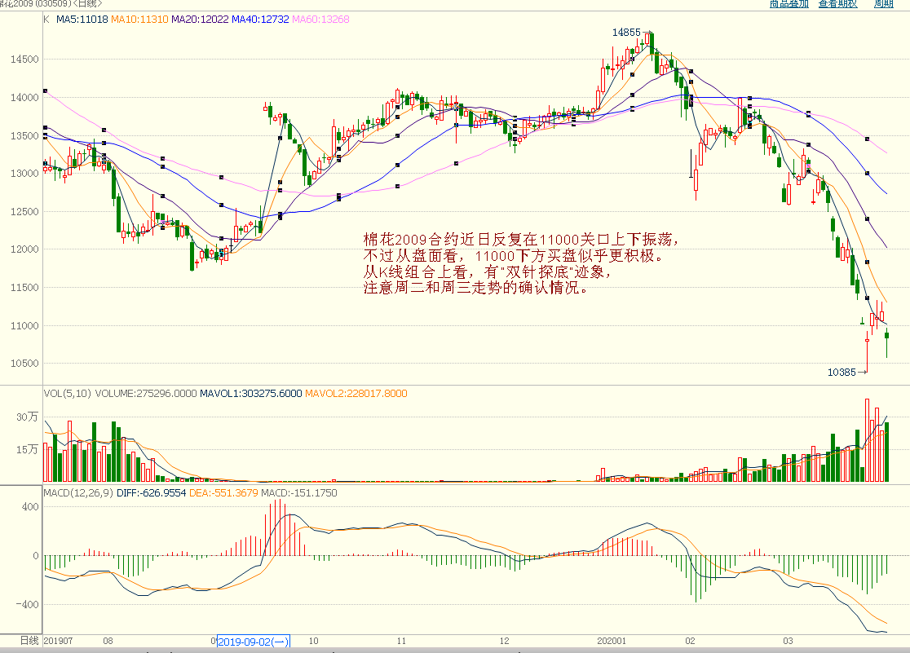Select the 2019-09-02 date box on time axis
The width and height of the screenshot is (910, 653).
tap(253, 642)
